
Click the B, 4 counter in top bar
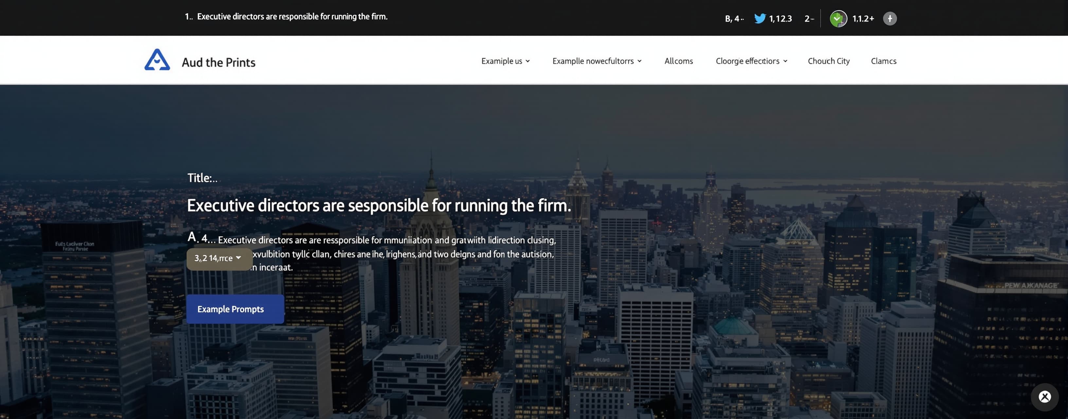tap(734, 19)
